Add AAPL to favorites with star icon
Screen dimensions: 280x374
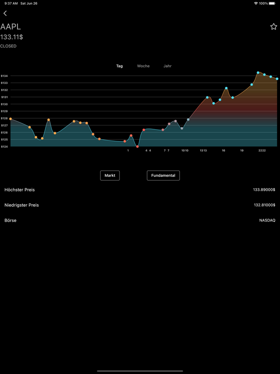click(x=274, y=26)
